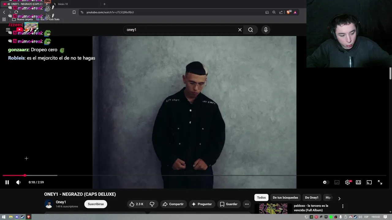Open Windows notification center
This screenshot has height=220, width=392.
click(386, 217)
